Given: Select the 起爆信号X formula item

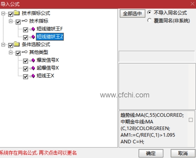Looking at the screenshot, I should click(48, 68).
